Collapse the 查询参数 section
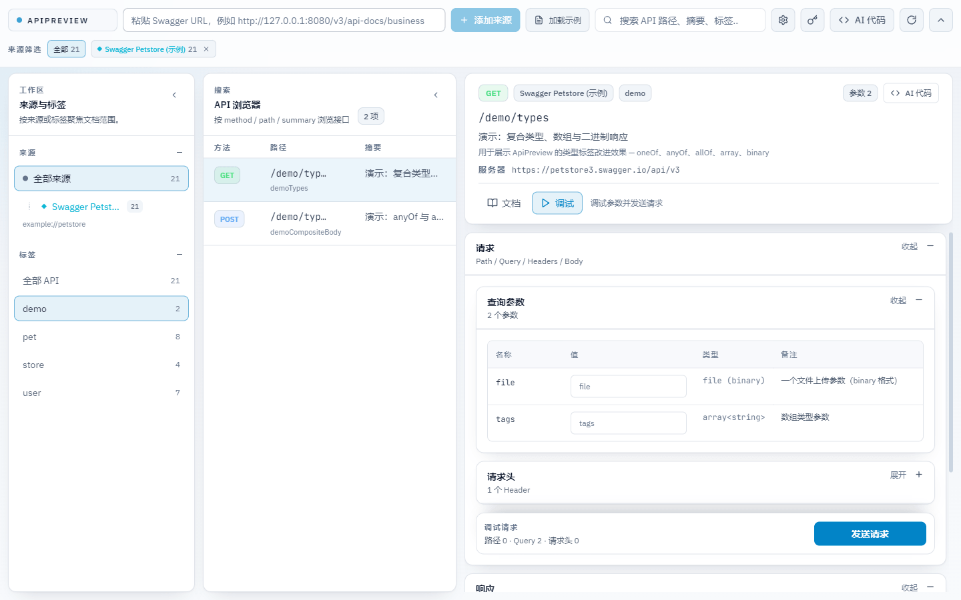This screenshot has height=600, width=961. pos(906,300)
